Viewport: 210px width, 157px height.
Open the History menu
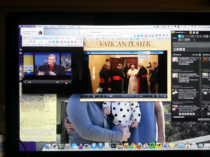pyautogui.click(x=52, y=26)
